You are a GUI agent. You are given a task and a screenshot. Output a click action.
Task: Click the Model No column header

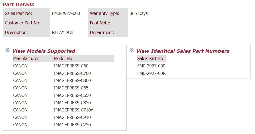(x=63, y=58)
